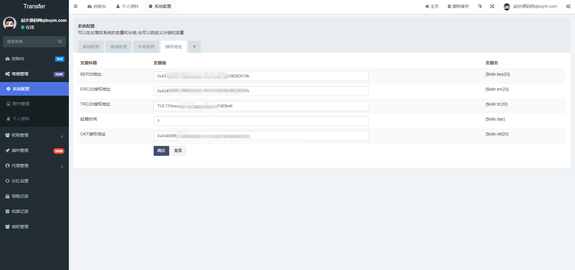Open 分红设置 in the sidebar

pos(20,181)
